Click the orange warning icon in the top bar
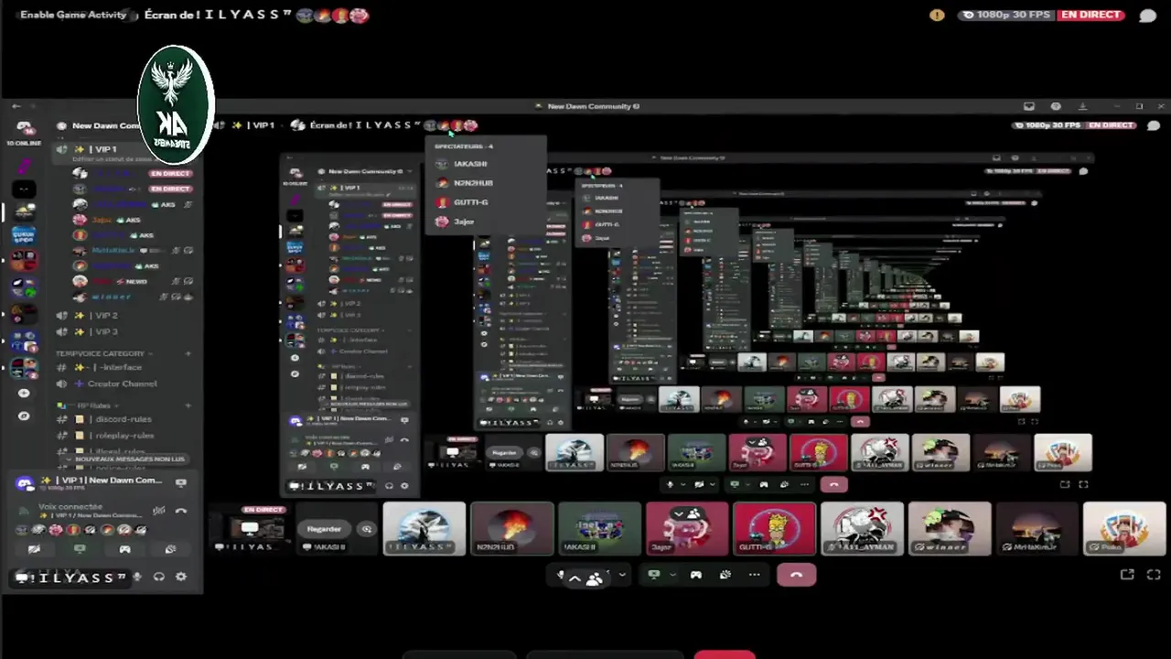 (937, 15)
